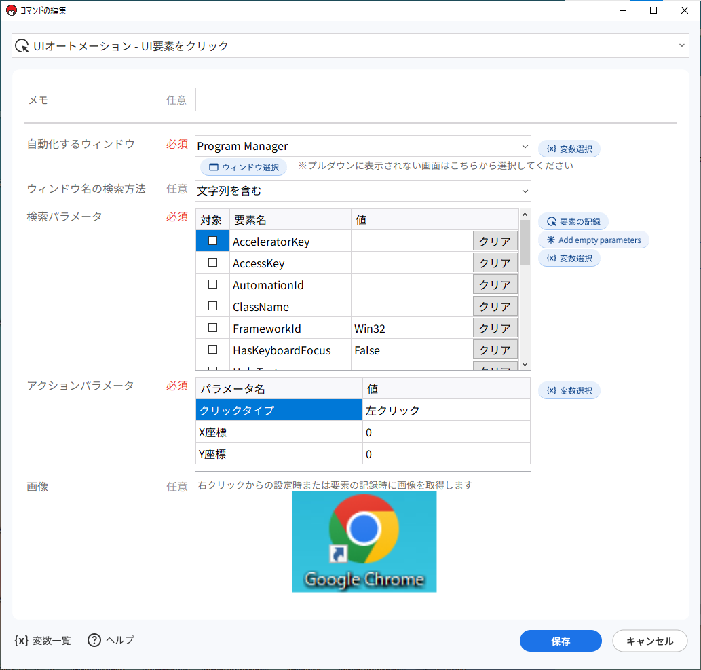This screenshot has height=670, width=701.
Task: Click the 要素名 column header
Action: 290,220
